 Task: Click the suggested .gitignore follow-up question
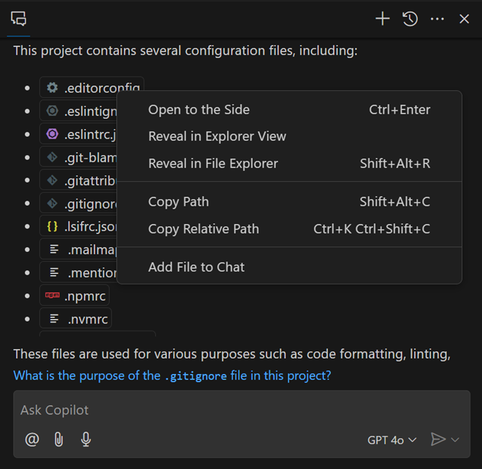(172, 376)
